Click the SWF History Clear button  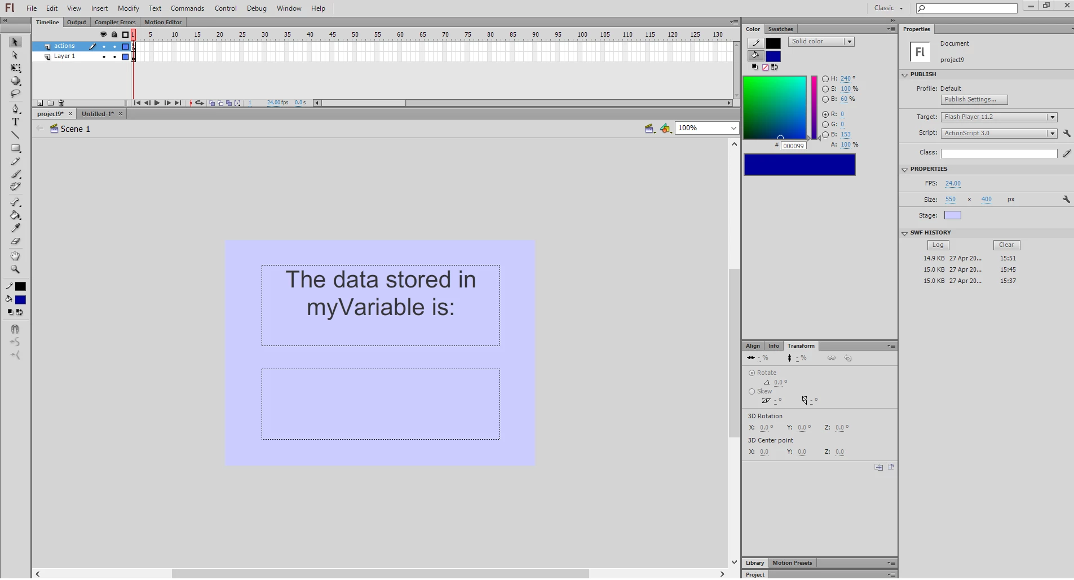pyautogui.click(x=1006, y=245)
